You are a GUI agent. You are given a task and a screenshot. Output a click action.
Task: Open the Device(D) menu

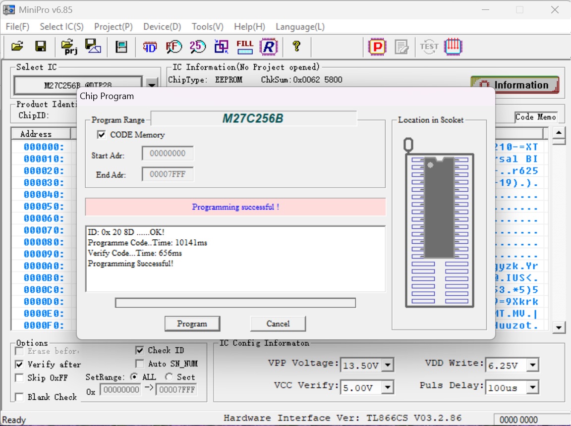pos(162,27)
